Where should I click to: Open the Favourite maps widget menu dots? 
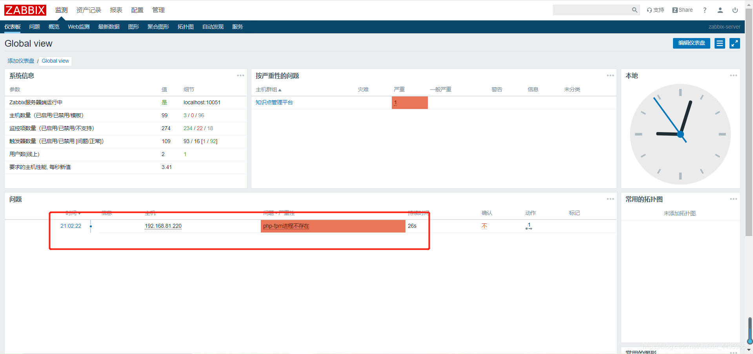(x=733, y=199)
